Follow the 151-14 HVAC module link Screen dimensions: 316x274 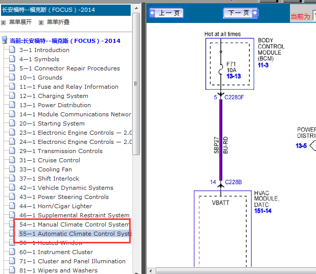tap(263, 211)
